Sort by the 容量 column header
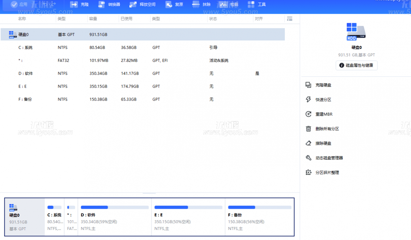411x240 pixels. click(93, 19)
